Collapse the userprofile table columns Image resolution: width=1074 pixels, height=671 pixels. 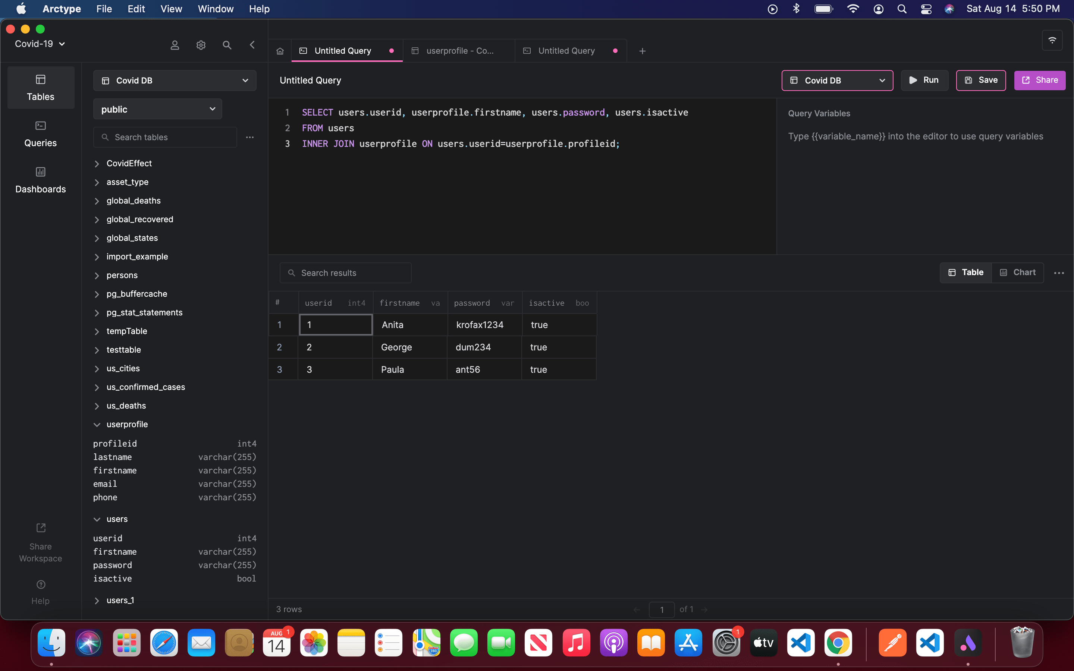click(97, 425)
